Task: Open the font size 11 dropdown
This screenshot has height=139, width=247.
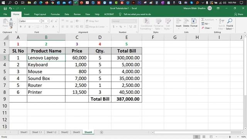Action: (48, 21)
